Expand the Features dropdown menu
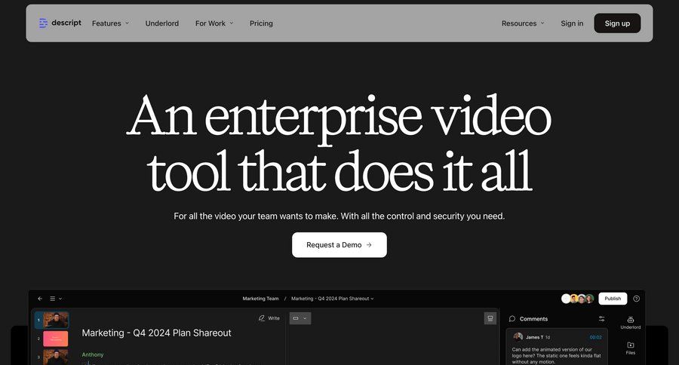The height and width of the screenshot is (365, 679). pos(110,23)
